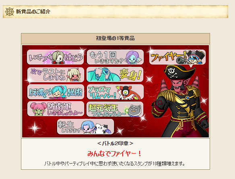Viewport: 235px width, 179px height.
Task: Choose the 次でラストにしますね stamp
Action: coord(56,75)
